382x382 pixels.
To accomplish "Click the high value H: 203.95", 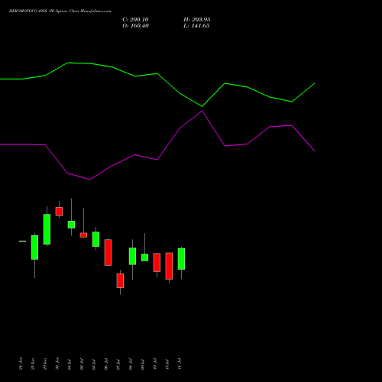I will coord(197,20).
